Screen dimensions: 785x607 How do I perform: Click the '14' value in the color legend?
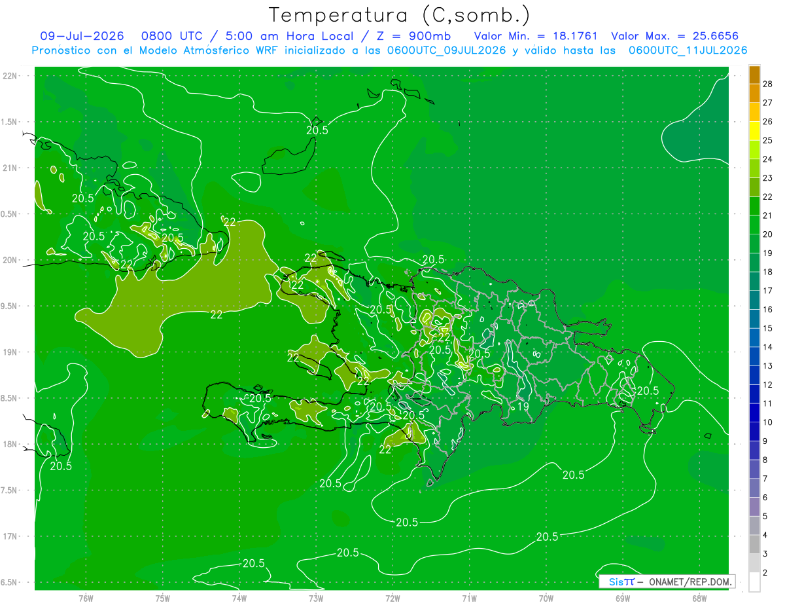(x=768, y=347)
